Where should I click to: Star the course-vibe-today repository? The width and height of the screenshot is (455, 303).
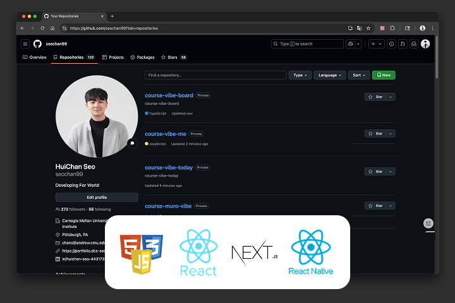[375, 172]
